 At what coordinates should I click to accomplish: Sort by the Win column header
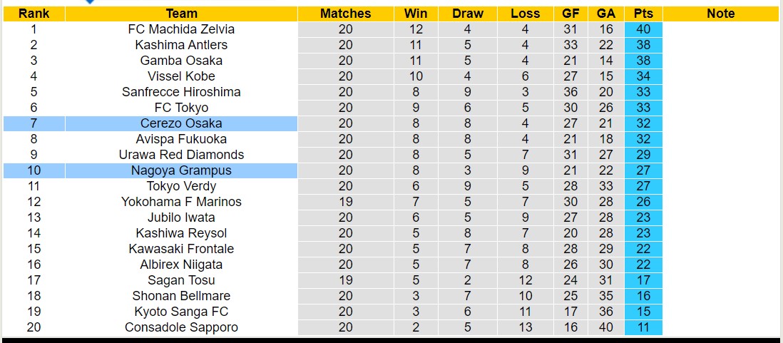[416, 14]
